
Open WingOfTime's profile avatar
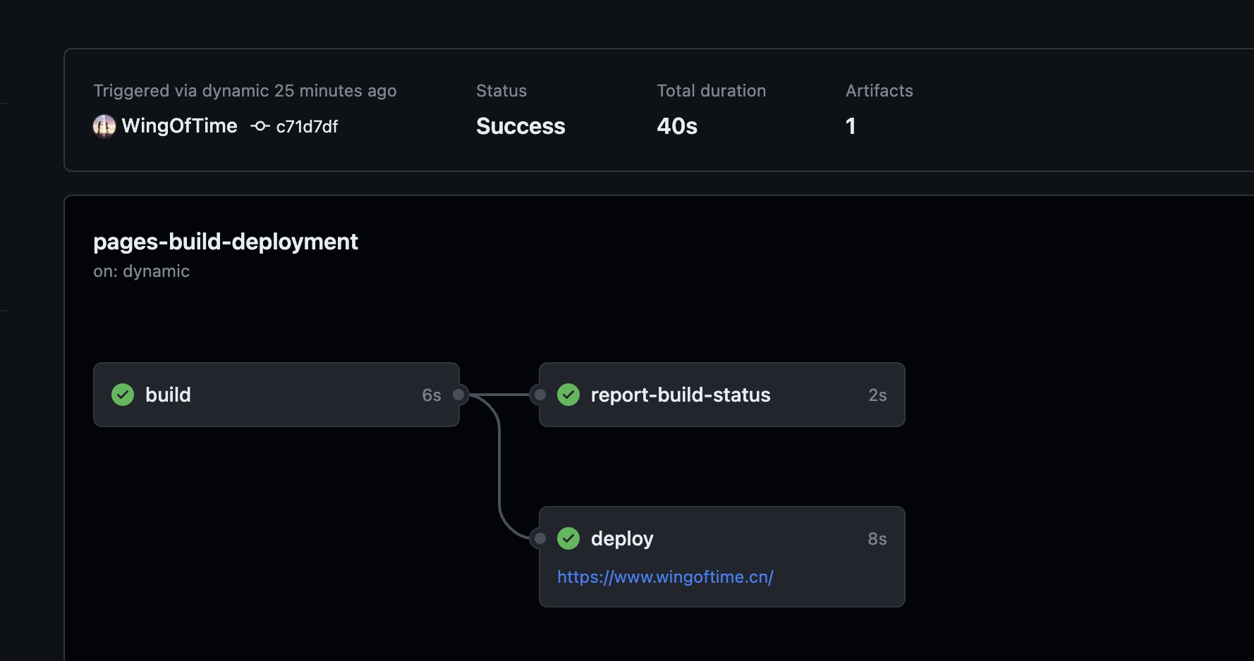104,126
